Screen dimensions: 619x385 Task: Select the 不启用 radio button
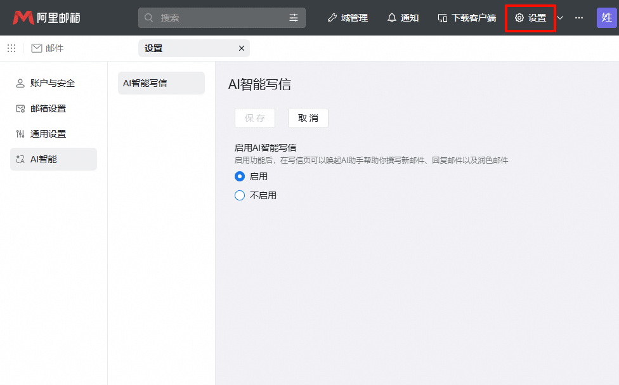tap(239, 195)
